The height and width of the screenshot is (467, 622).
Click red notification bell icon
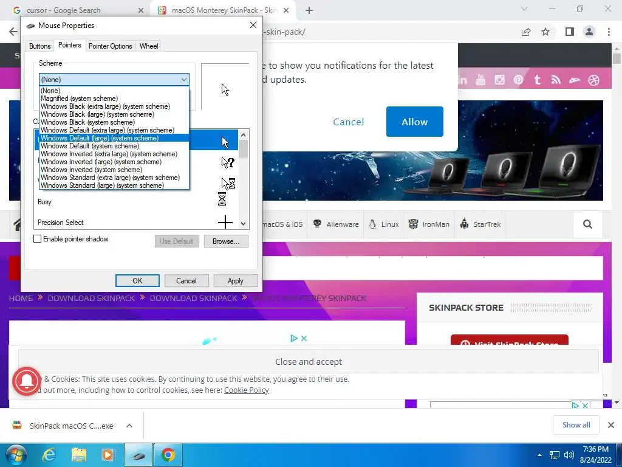27,381
